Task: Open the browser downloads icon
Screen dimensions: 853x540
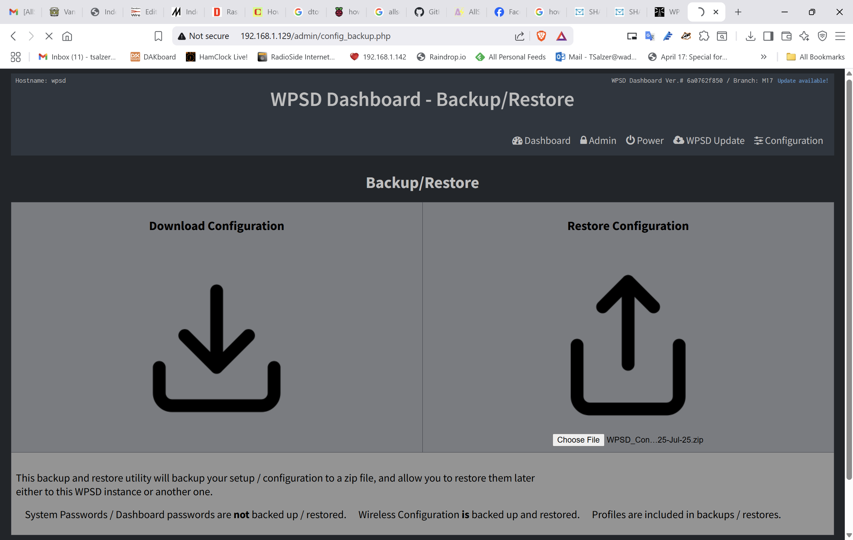Action: 750,36
